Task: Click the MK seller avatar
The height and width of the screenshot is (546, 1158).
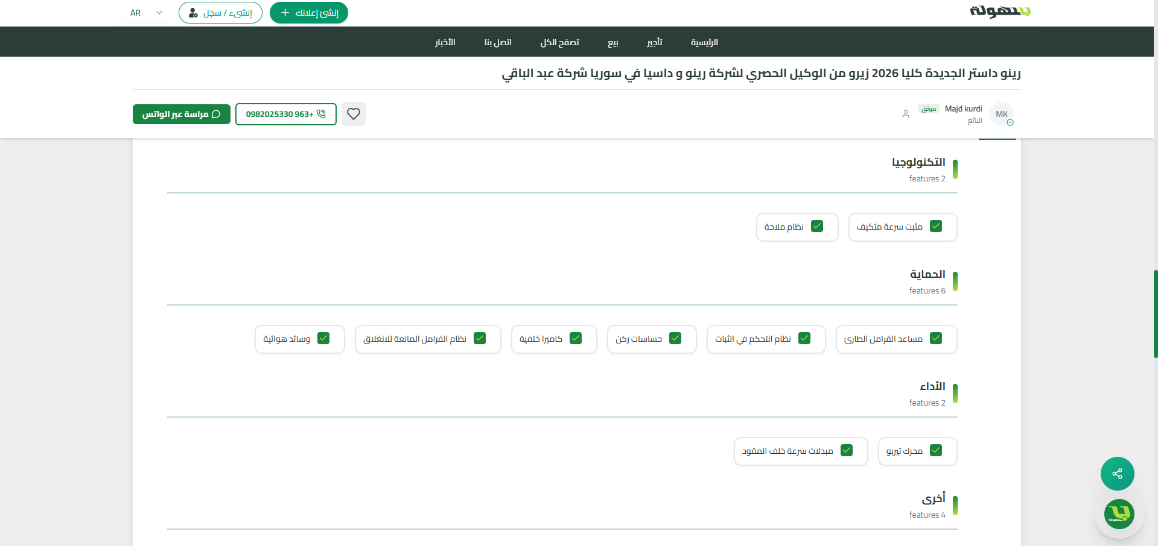Action: (x=1002, y=114)
